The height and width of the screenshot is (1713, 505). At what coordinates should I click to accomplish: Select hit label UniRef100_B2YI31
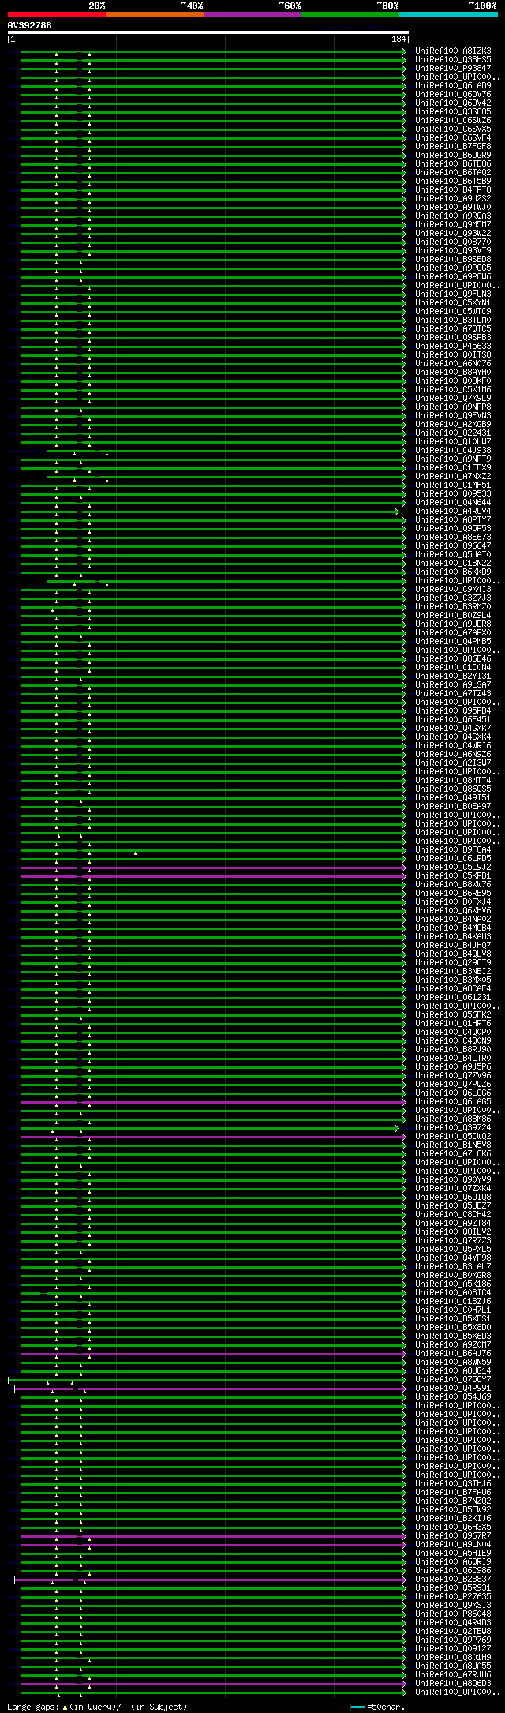coord(453,677)
